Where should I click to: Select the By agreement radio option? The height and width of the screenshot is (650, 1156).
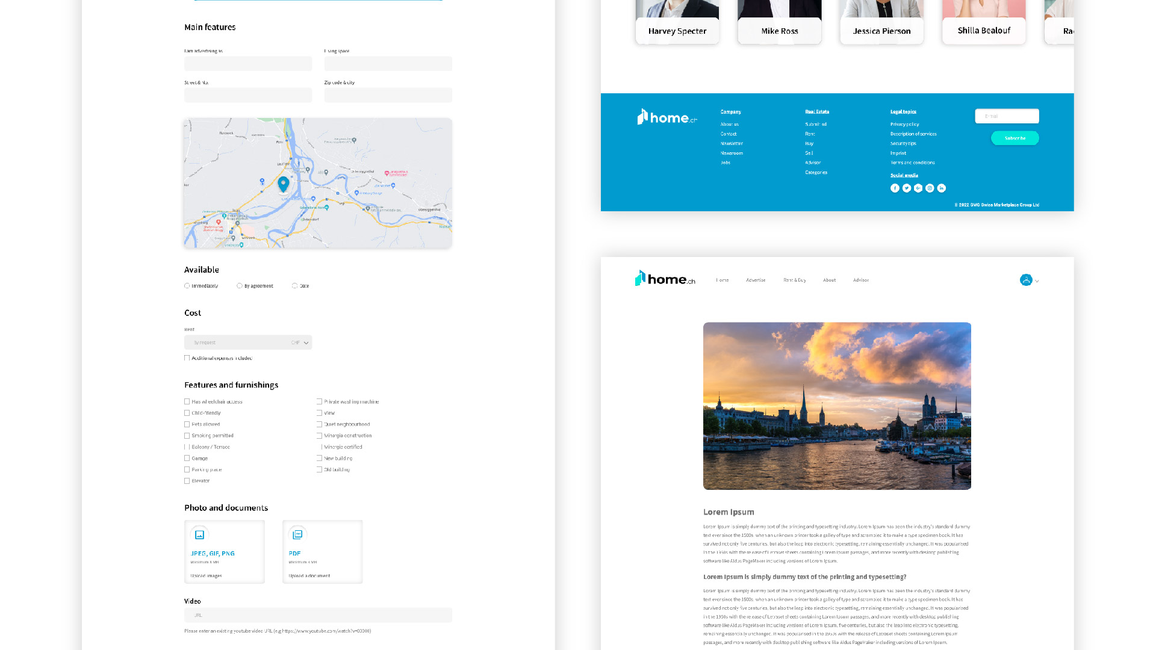point(240,286)
